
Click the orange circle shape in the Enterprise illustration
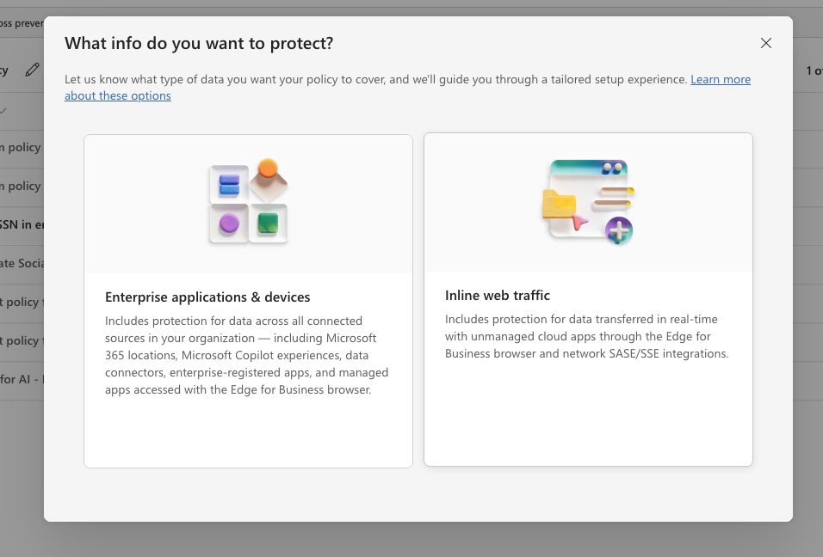[x=268, y=167]
